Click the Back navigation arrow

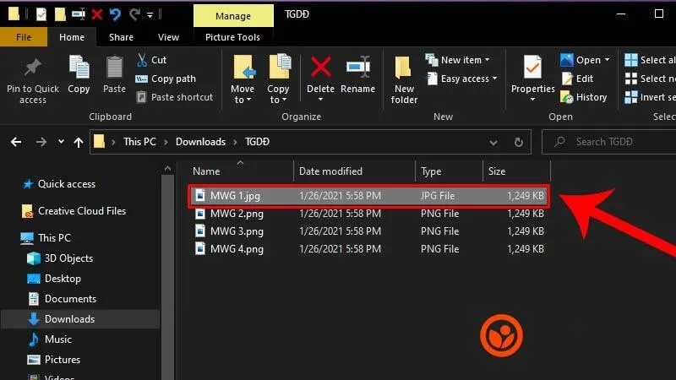16,142
